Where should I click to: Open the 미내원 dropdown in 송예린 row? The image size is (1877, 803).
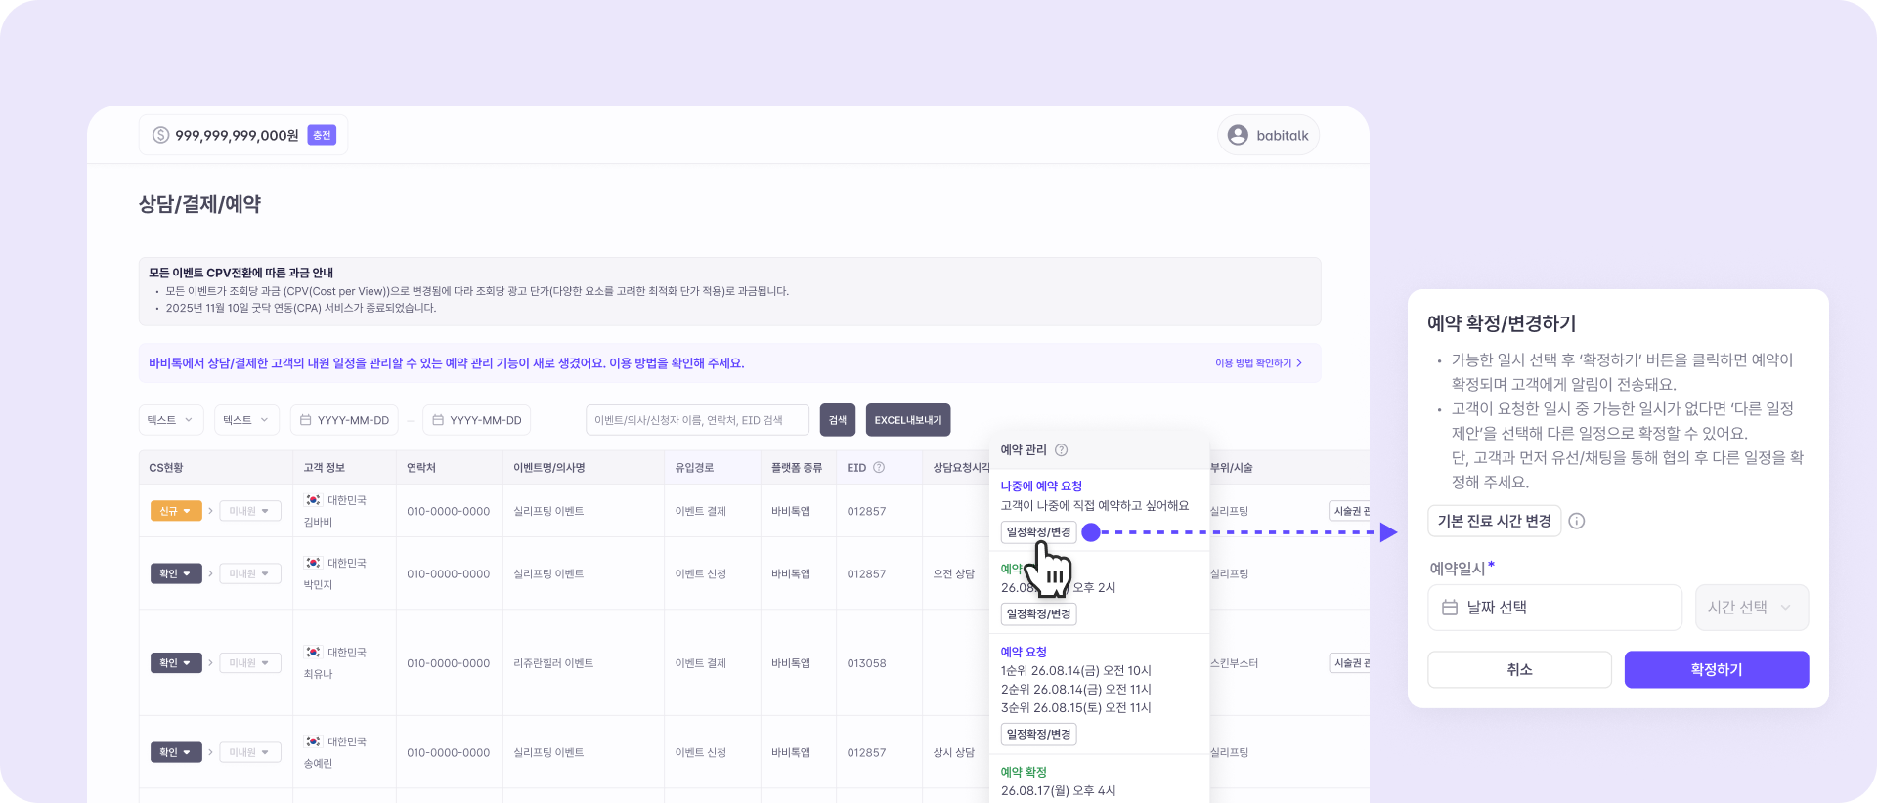coord(250,752)
